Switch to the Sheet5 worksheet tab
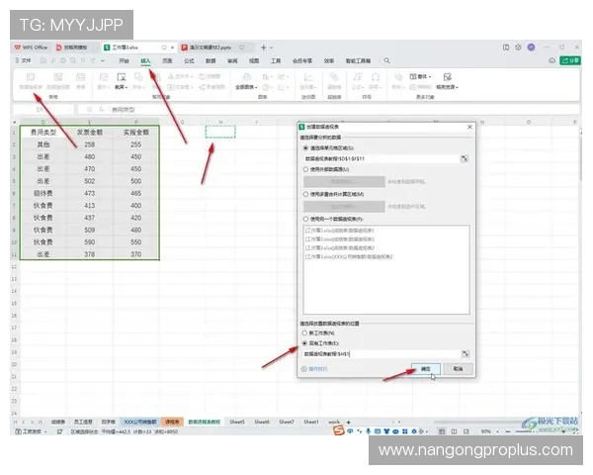593x475 pixels. pos(237,422)
